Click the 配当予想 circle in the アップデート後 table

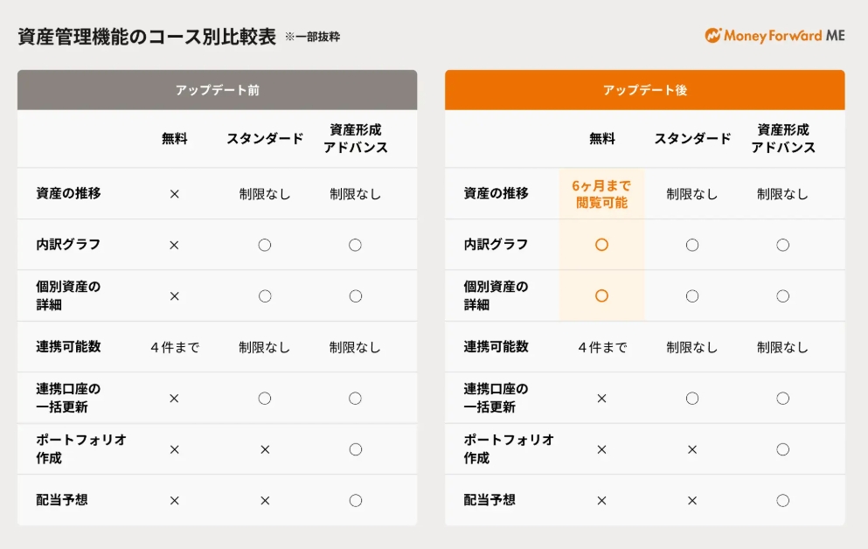pyautogui.click(x=782, y=501)
